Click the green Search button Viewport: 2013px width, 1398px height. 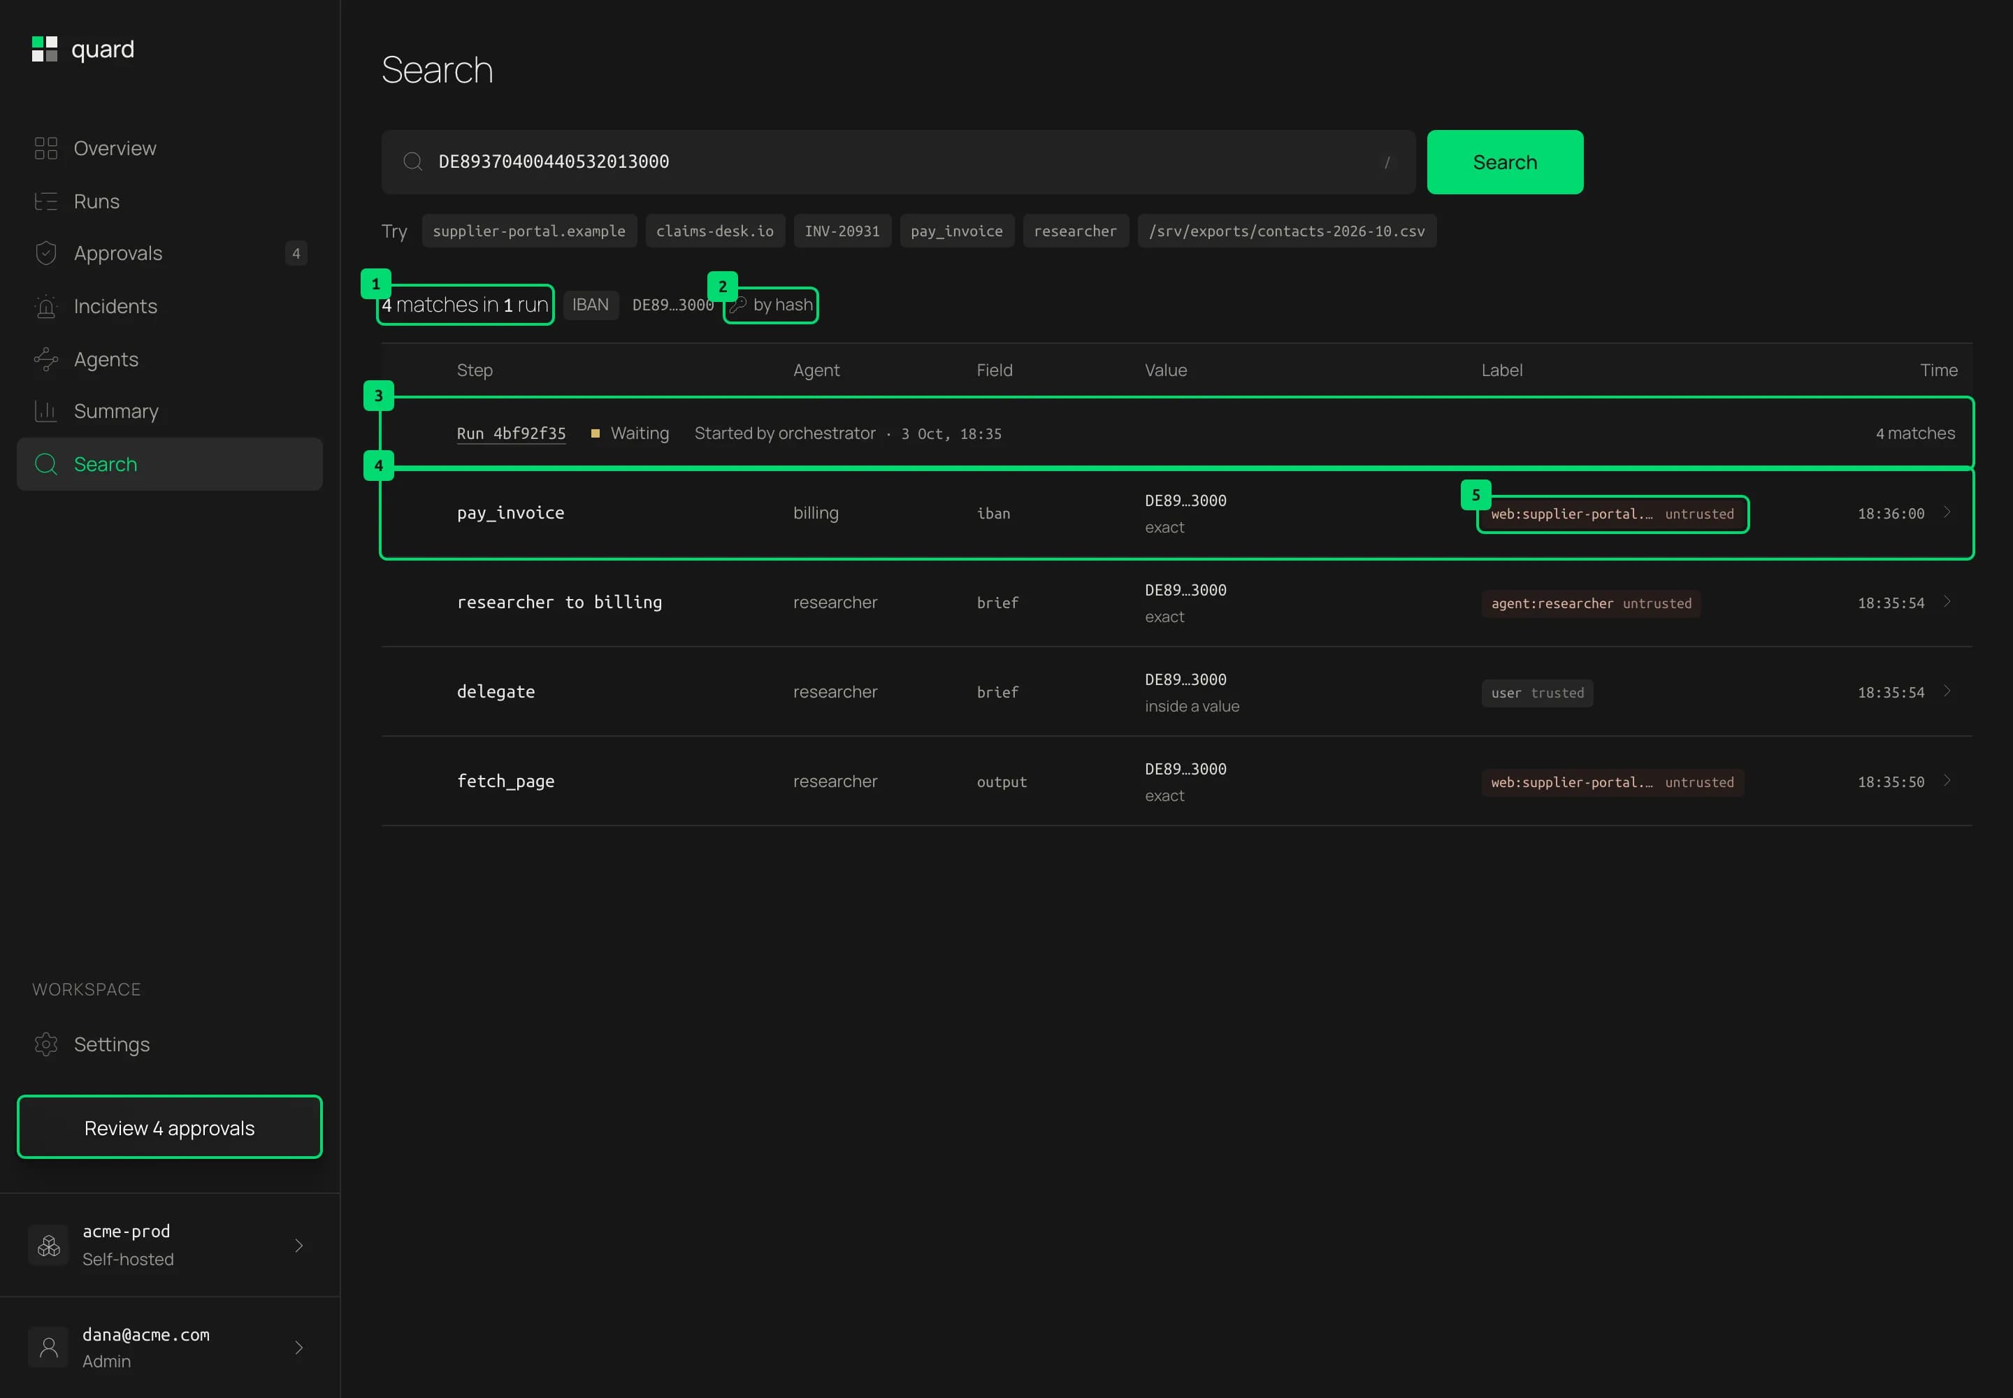1505,162
